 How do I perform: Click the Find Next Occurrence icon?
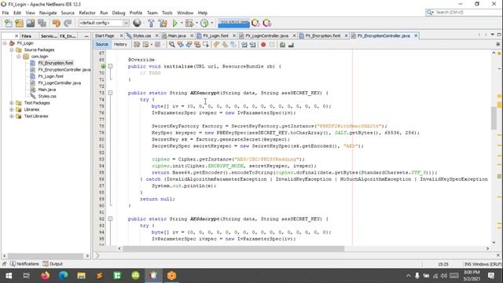coord(189,45)
